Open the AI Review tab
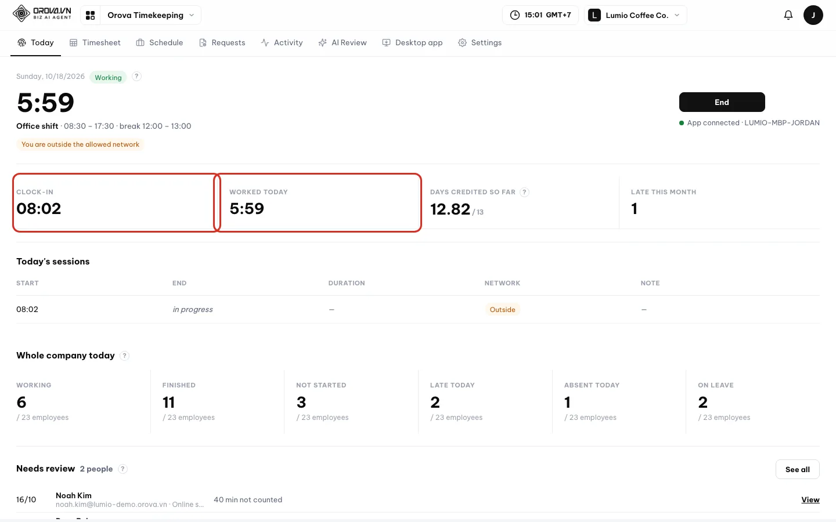836x522 pixels. (343, 43)
